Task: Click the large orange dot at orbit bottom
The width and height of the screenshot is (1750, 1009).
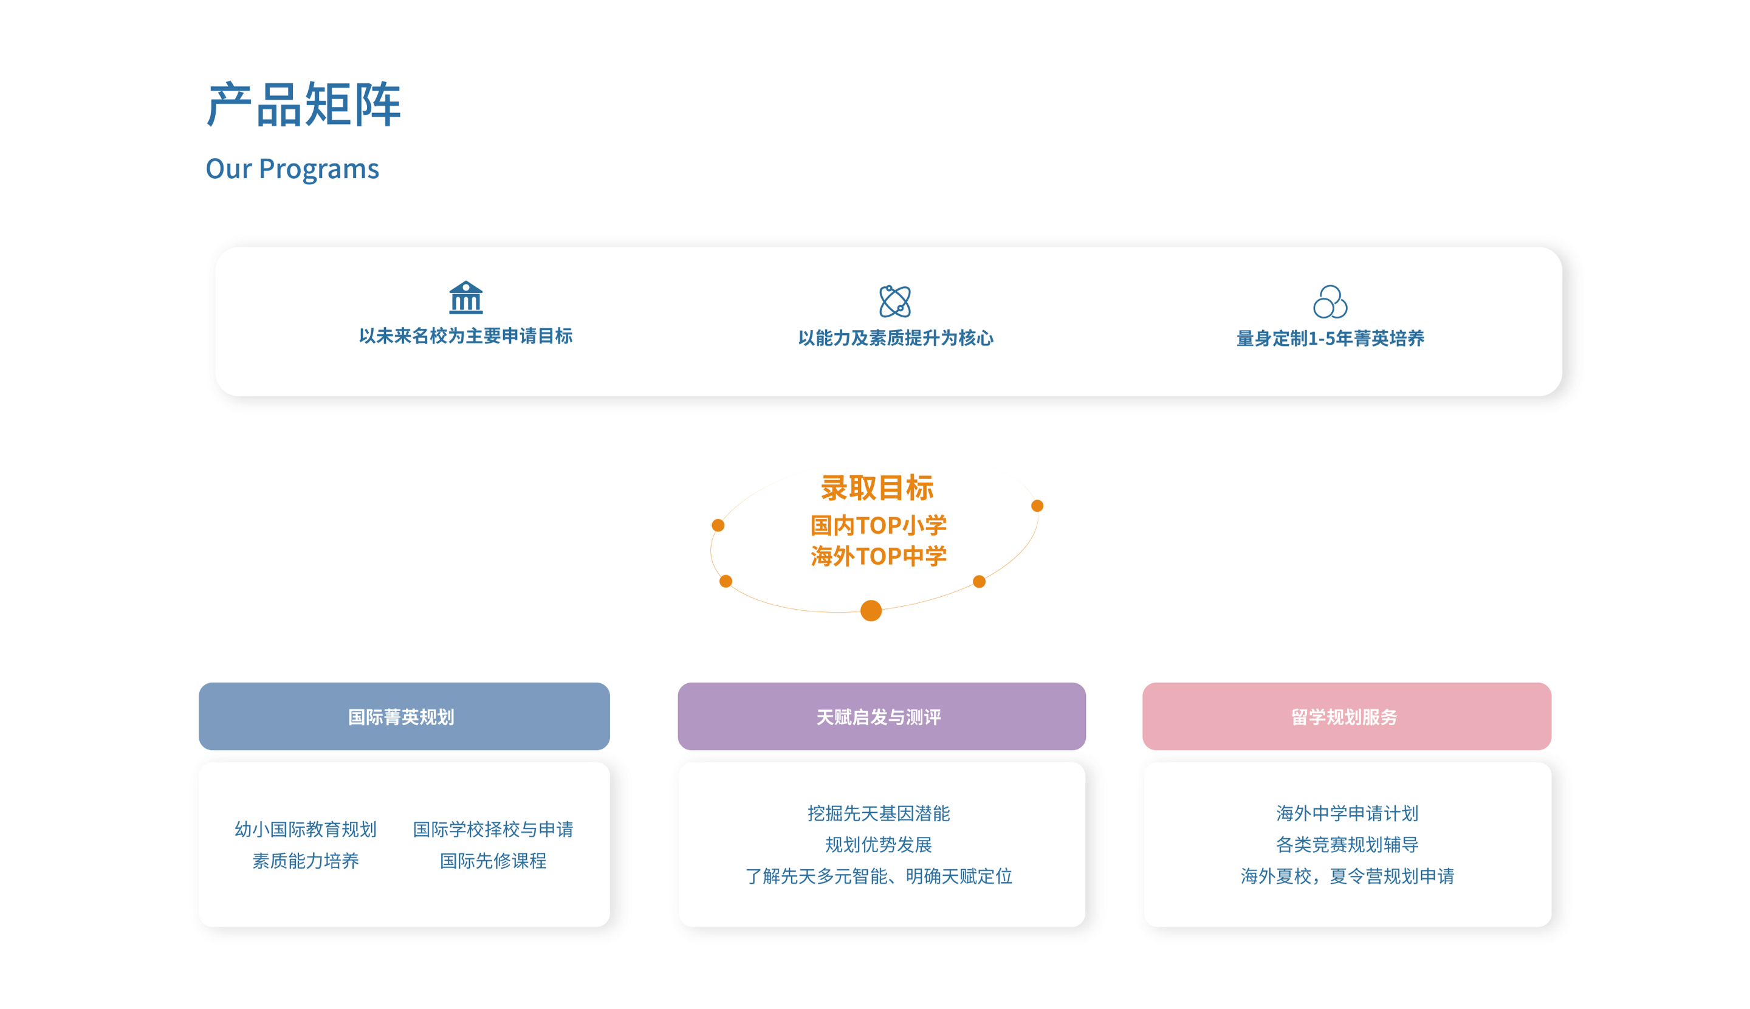Action: [870, 610]
